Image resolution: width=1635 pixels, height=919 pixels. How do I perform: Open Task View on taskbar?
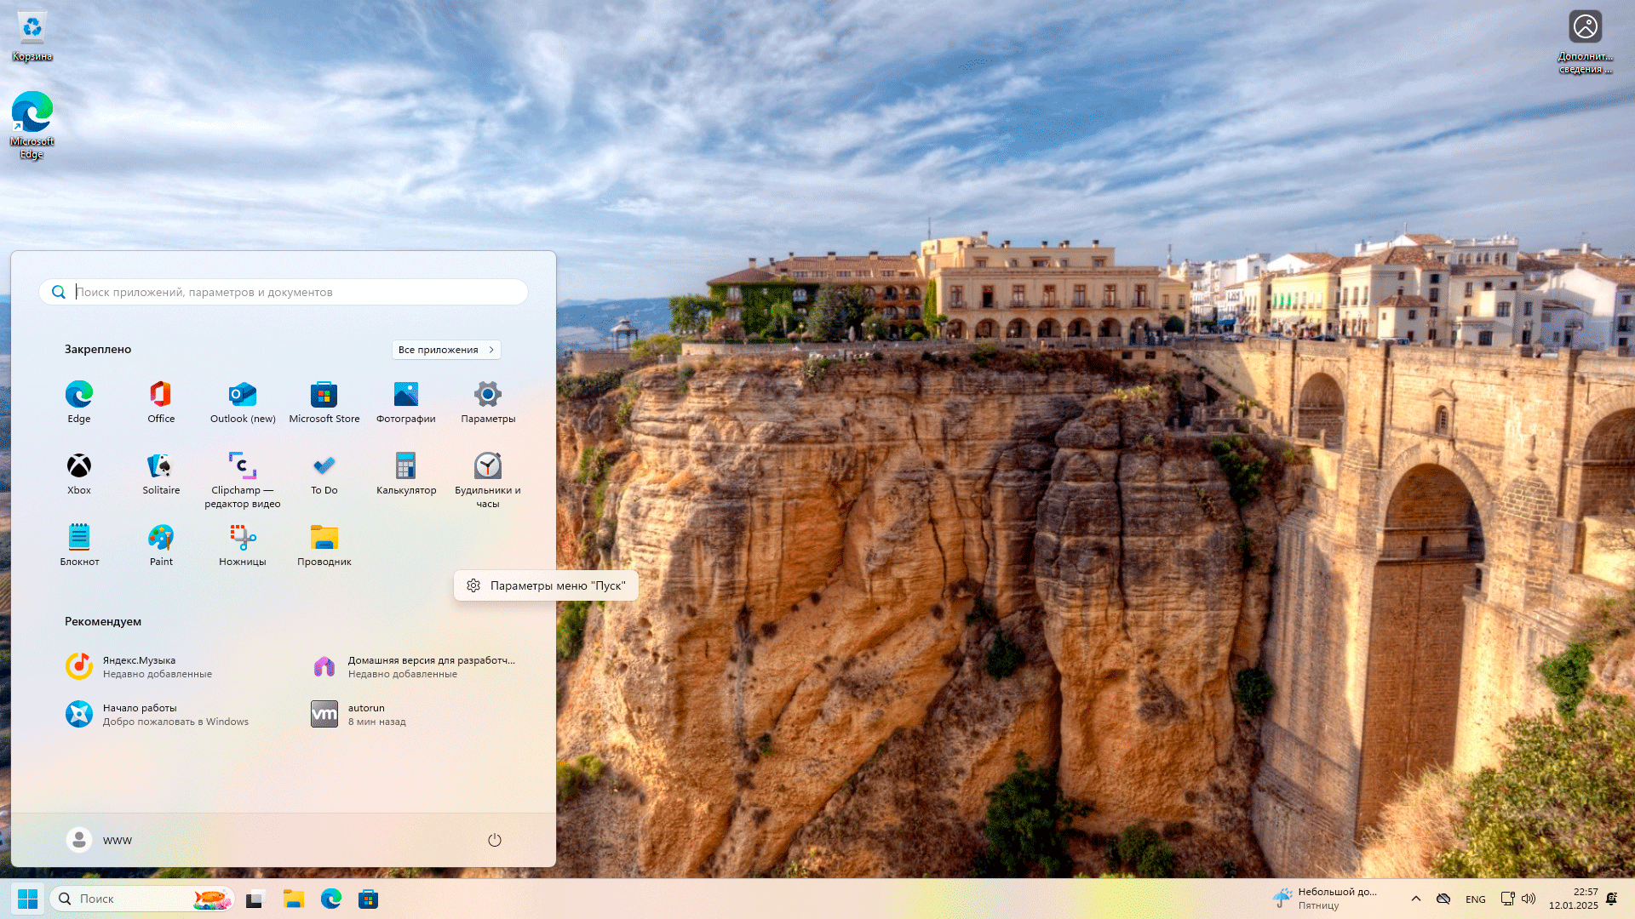(x=255, y=899)
